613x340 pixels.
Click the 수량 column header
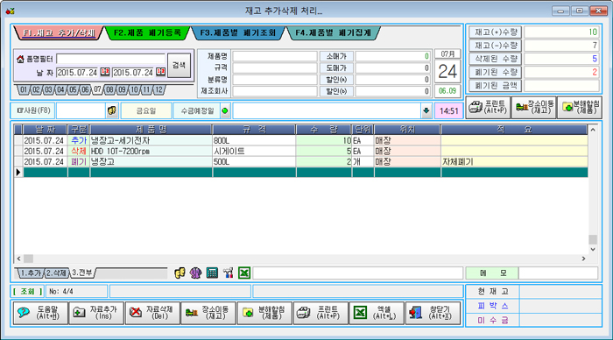coord(323,130)
